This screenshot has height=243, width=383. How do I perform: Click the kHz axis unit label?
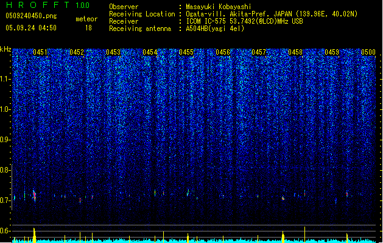pyautogui.click(x=5, y=49)
